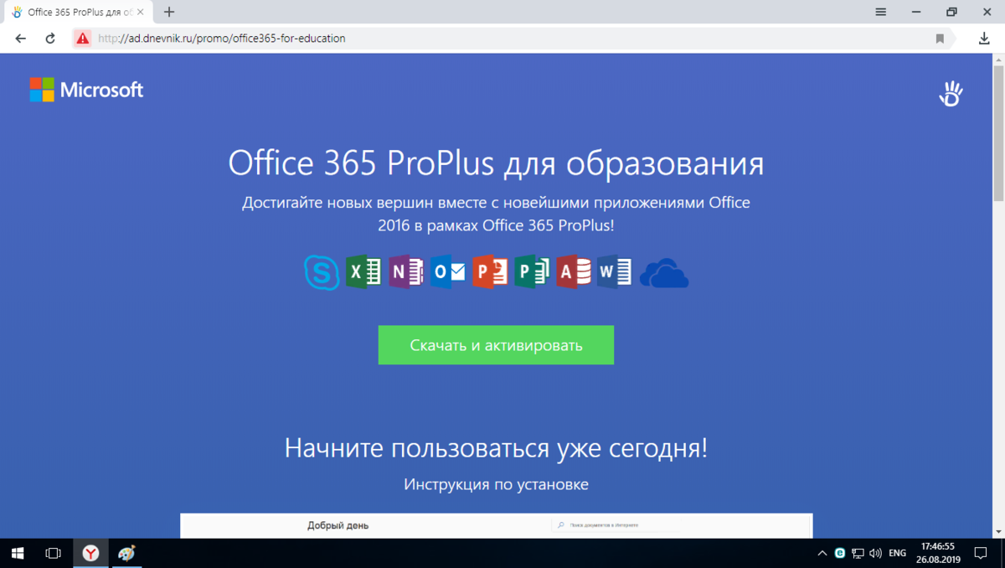Select the Skype icon
This screenshot has height=568, width=1005.
click(x=322, y=271)
